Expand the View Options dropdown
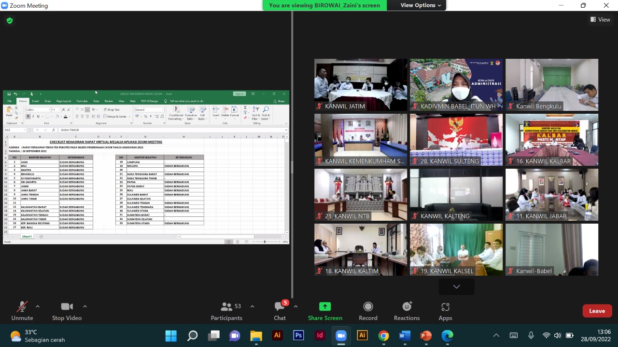 click(421, 5)
